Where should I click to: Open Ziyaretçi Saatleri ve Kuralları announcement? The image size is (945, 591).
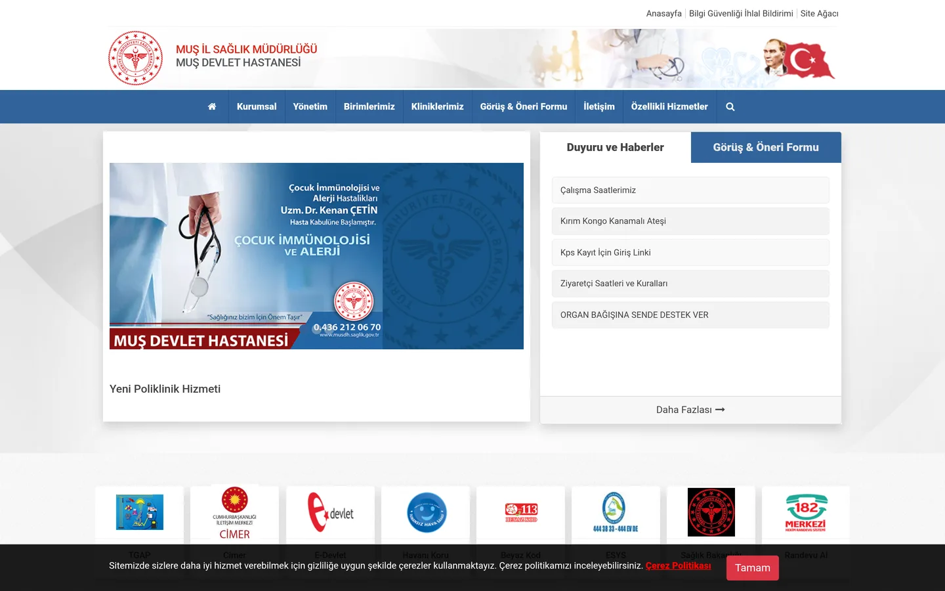[x=690, y=284]
